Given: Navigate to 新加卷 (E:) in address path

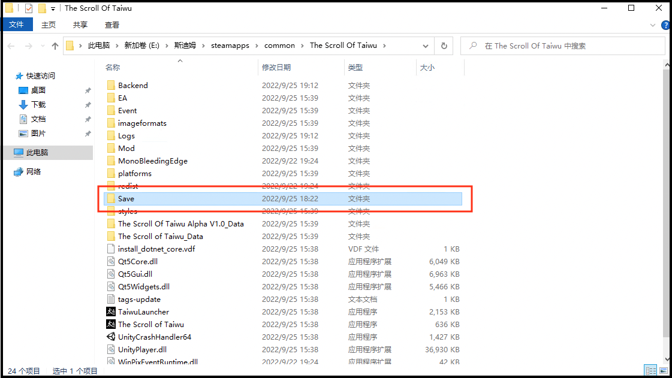Looking at the screenshot, I should 142,46.
